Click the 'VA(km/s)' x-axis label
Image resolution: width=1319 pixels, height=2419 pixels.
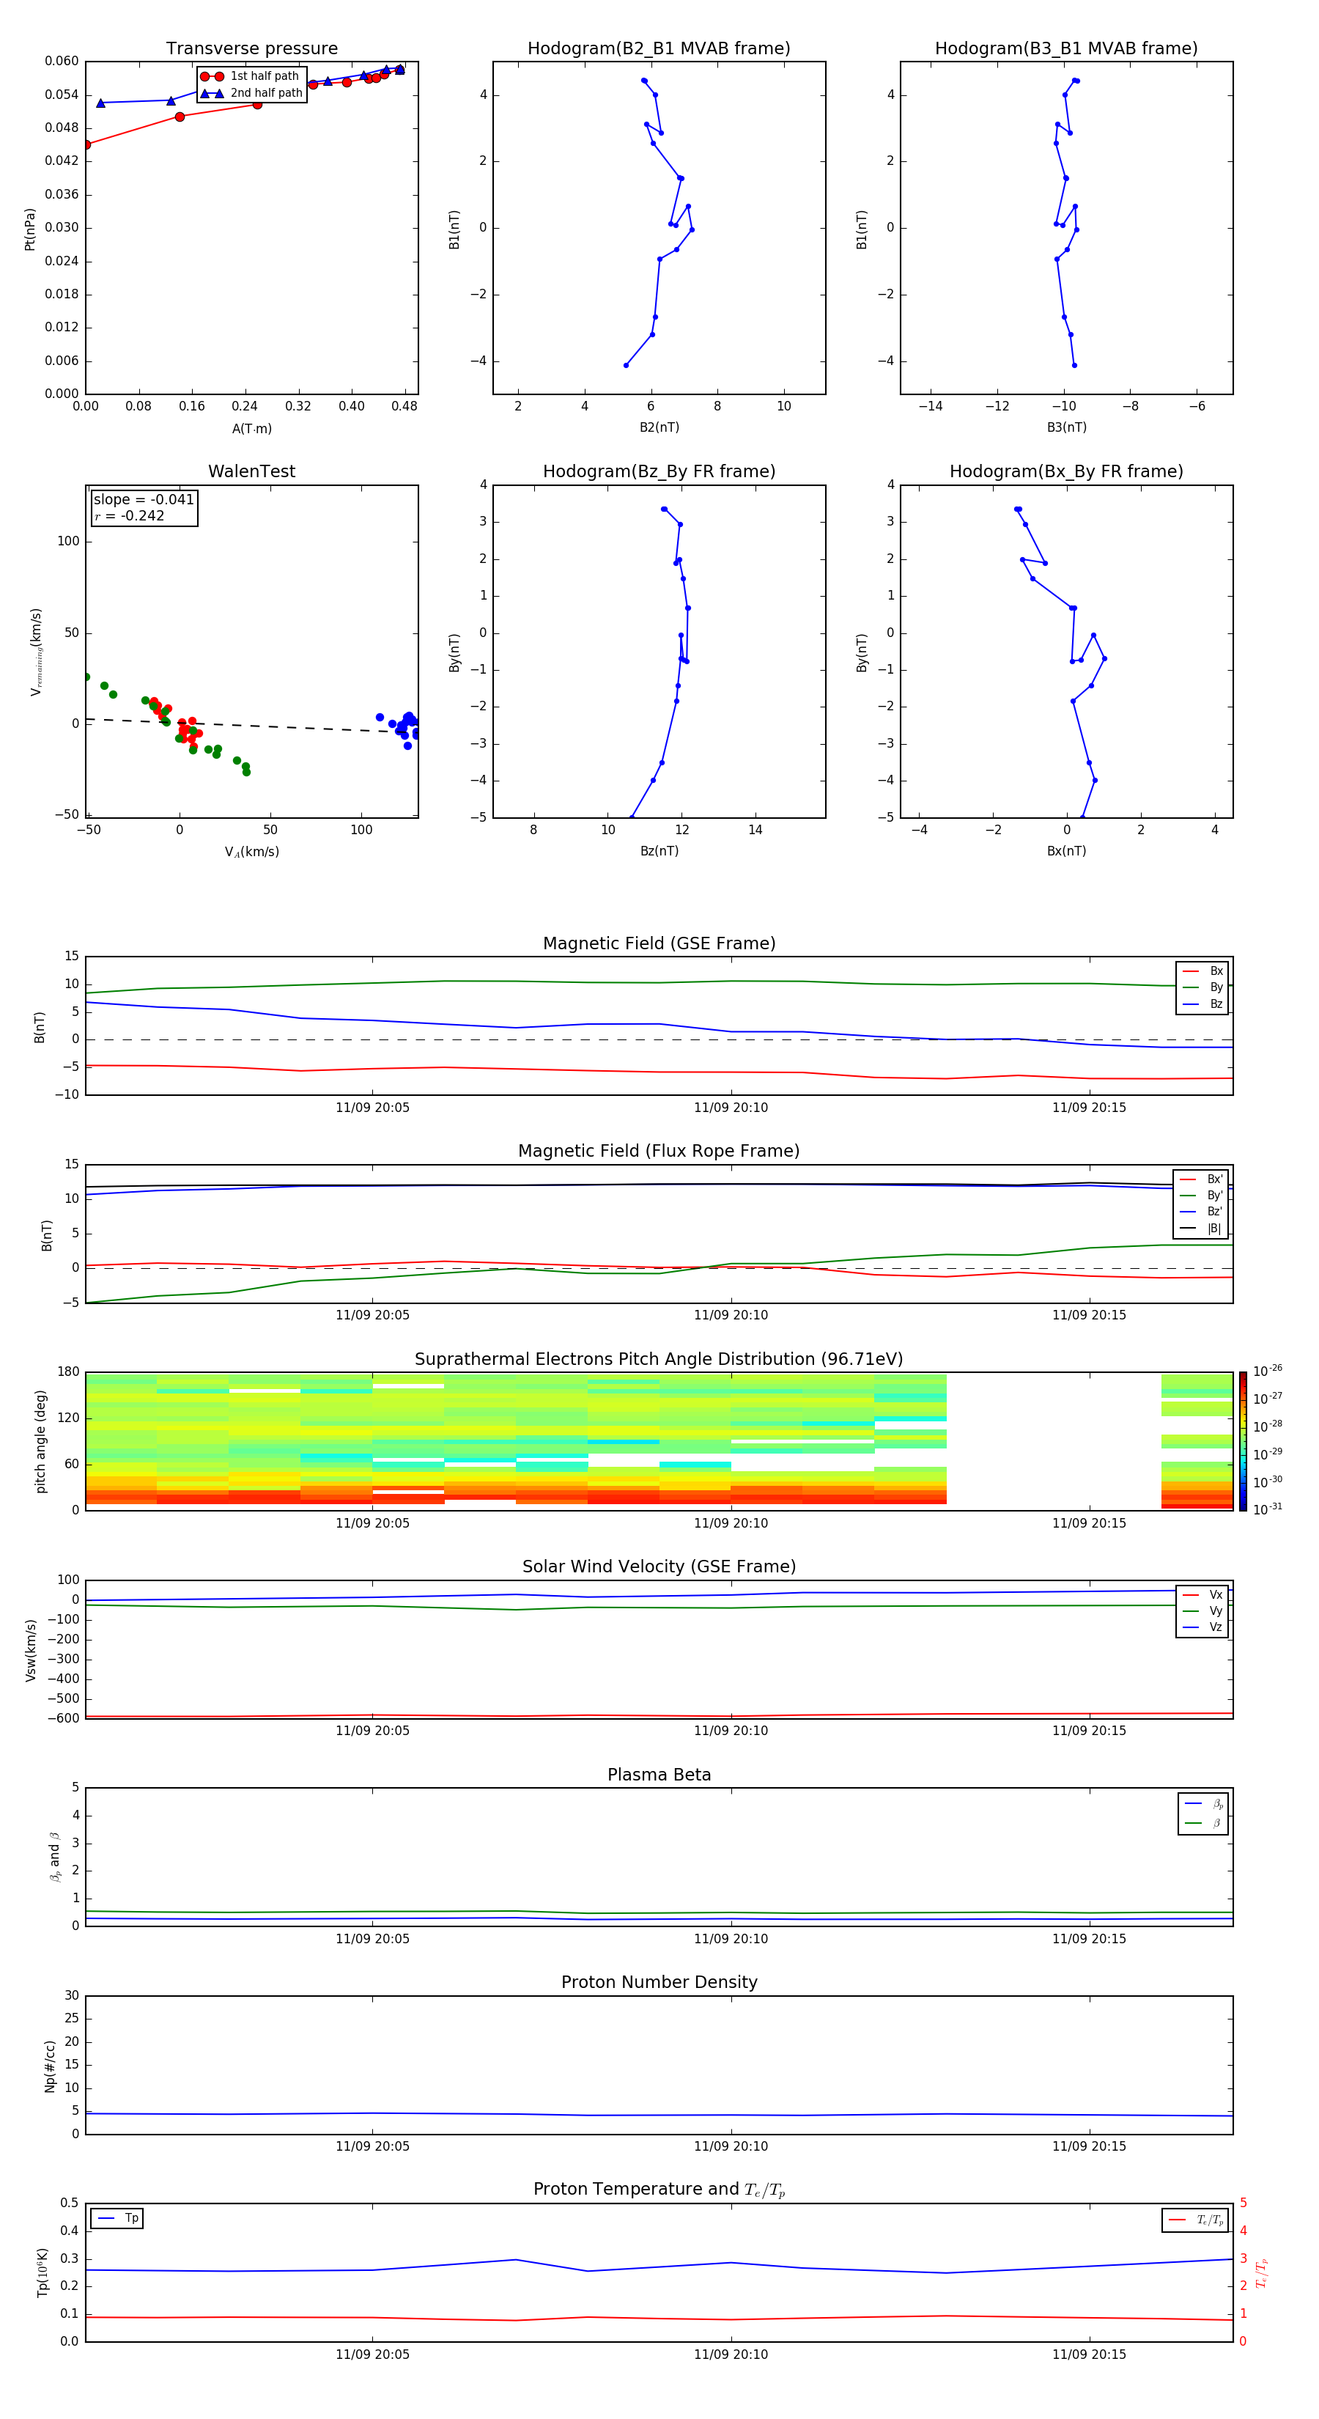click(251, 852)
